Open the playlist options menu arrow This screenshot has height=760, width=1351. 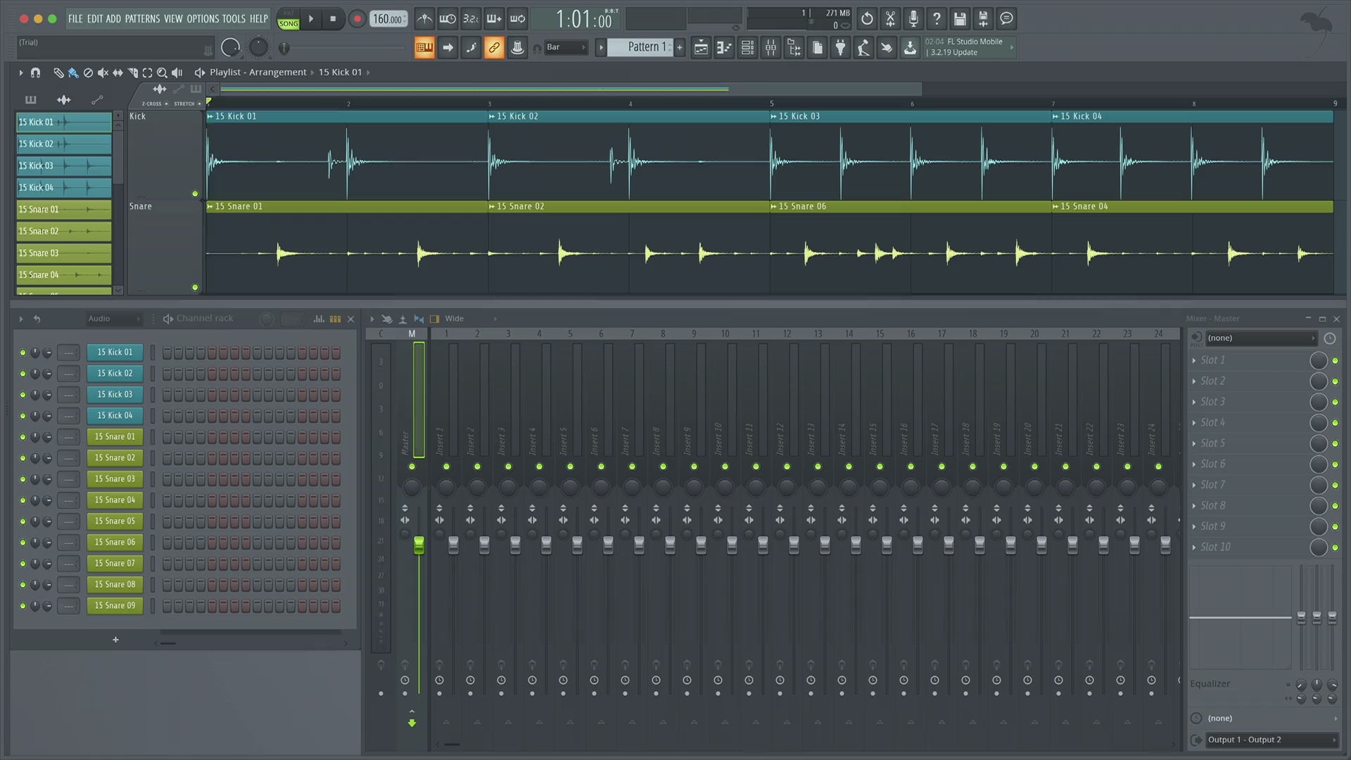coord(20,72)
